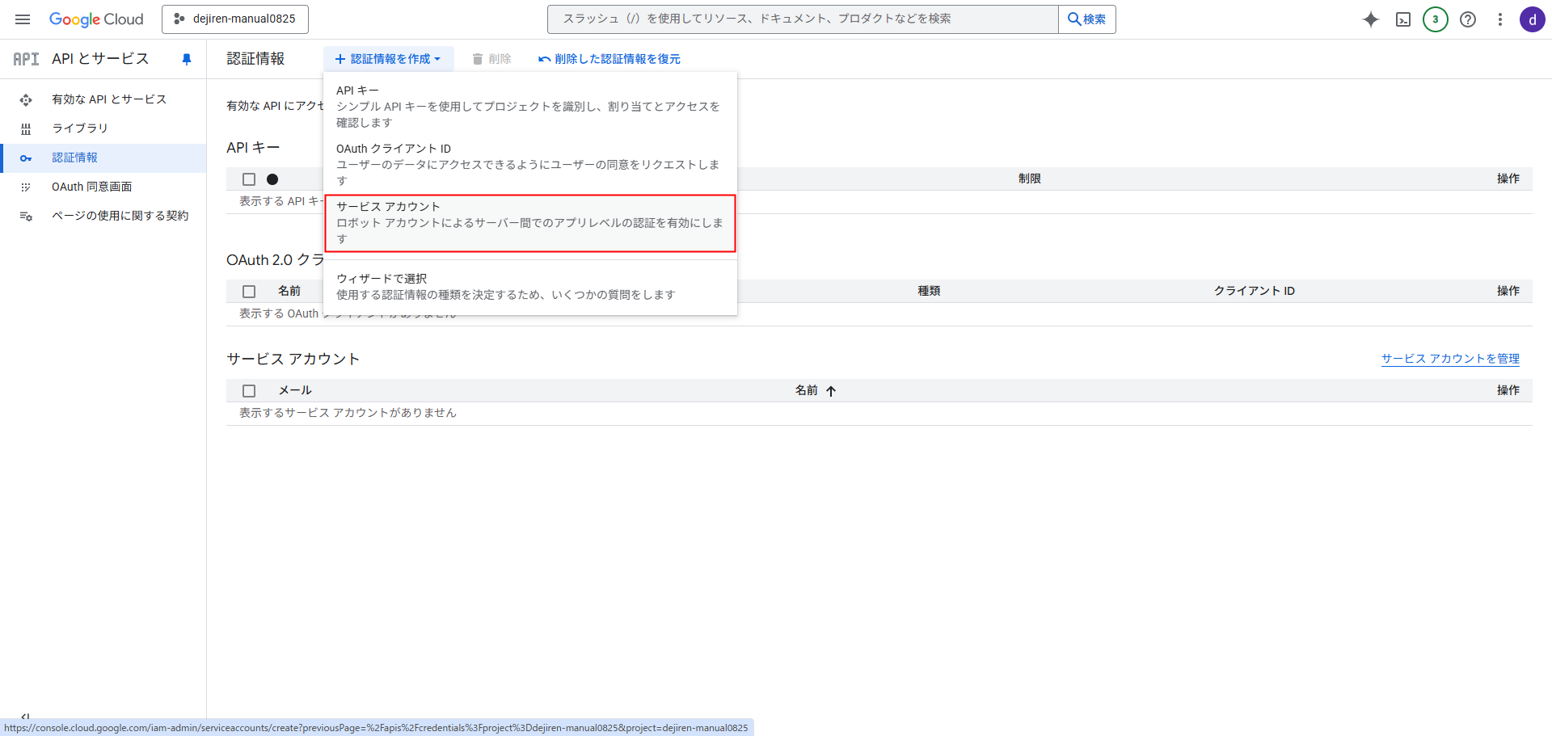Open the three-dot settings menu
The image size is (1552, 736).
click(x=1499, y=19)
